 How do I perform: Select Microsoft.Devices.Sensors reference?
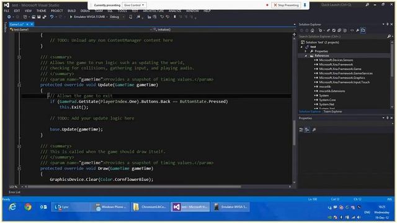[x=336, y=60]
